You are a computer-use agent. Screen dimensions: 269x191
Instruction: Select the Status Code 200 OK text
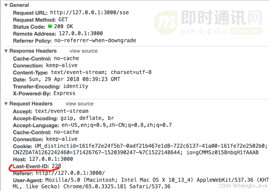pyautogui.click(x=63, y=27)
